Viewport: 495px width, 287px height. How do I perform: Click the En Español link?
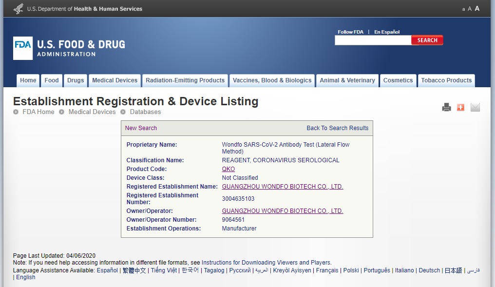387,32
